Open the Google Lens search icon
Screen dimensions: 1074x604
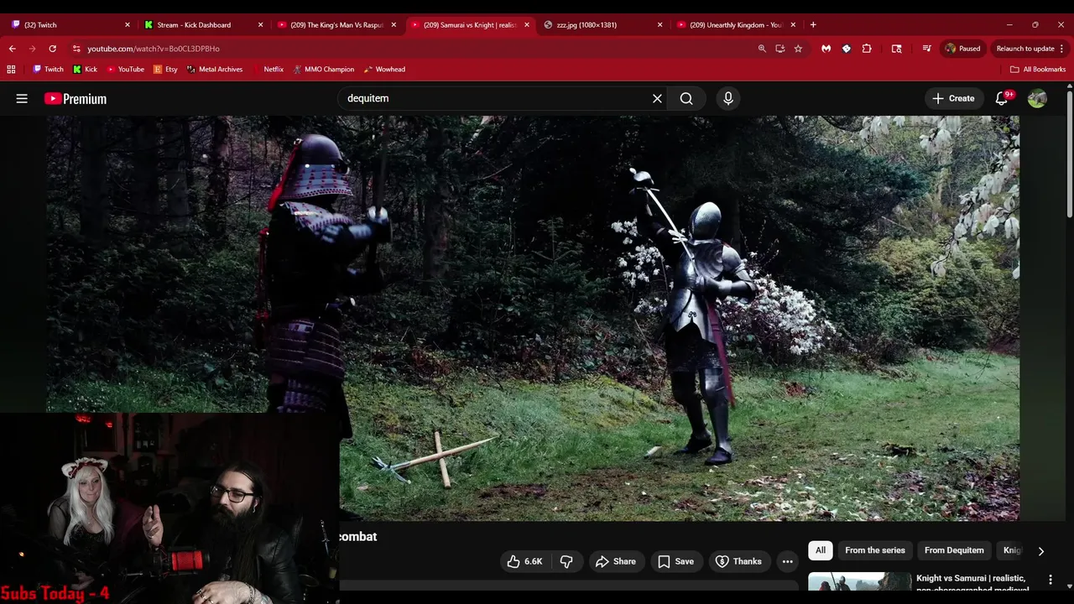click(x=896, y=49)
